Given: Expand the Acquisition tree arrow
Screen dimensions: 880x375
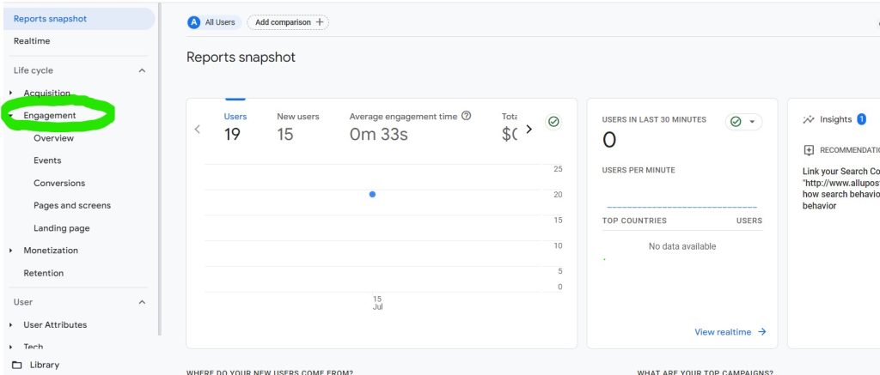Looking at the screenshot, I should (10, 93).
